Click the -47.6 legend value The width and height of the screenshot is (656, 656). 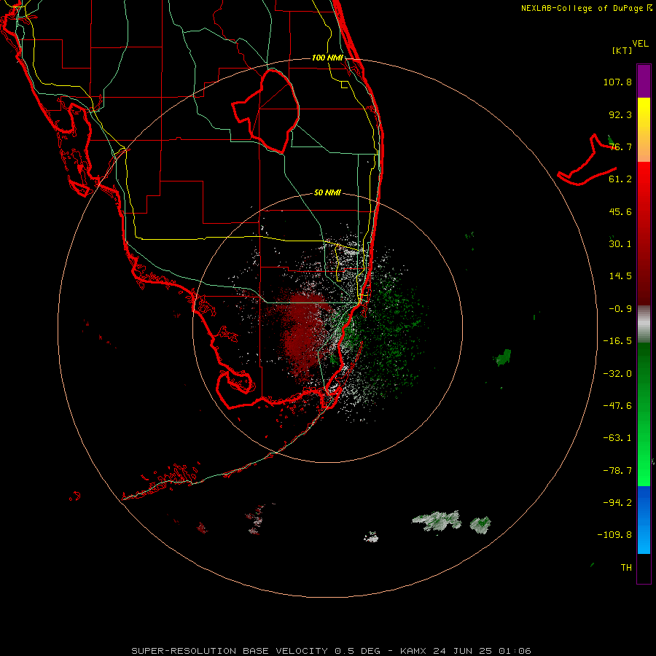(617, 406)
